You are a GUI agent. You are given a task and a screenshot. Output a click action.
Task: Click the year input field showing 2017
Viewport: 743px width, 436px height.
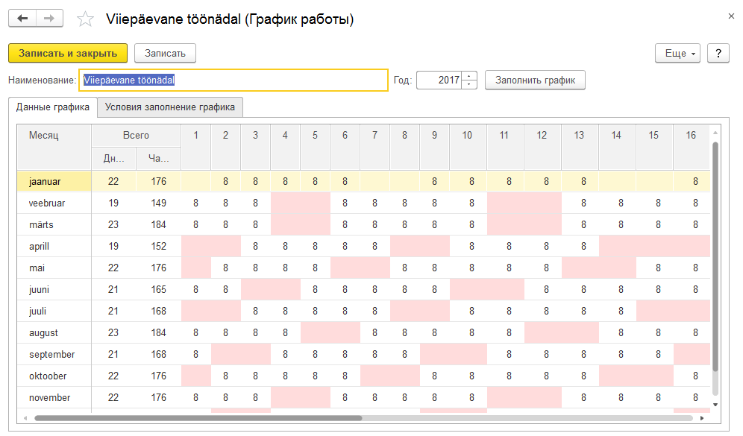click(439, 80)
